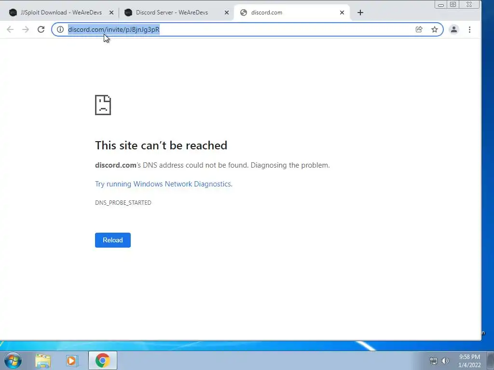Bookmark this tab with the star icon
The height and width of the screenshot is (370, 494).
[x=435, y=29]
